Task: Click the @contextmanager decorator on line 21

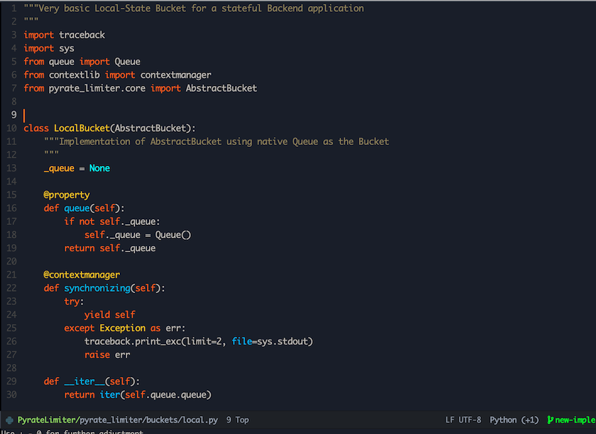Action: pyautogui.click(x=81, y=275)
